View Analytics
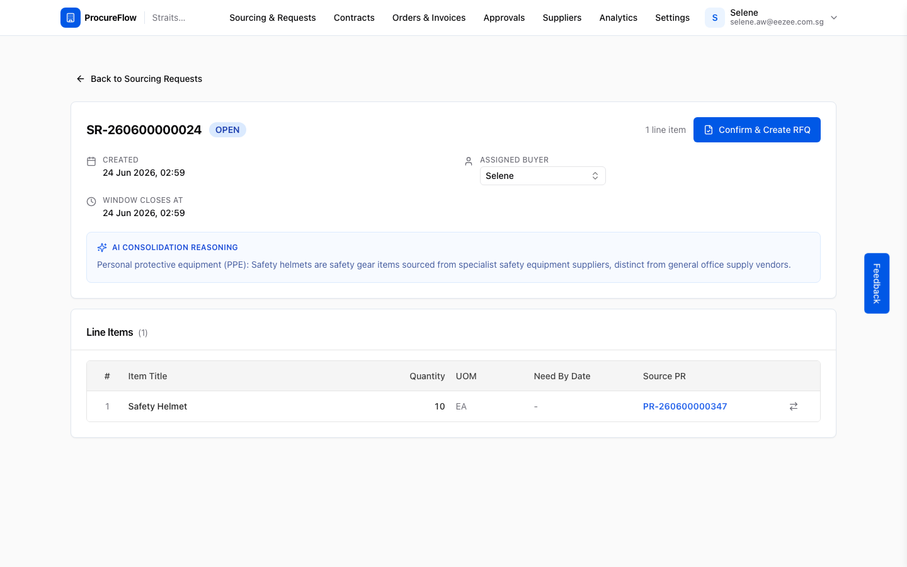The image size is (907, 567). [x=619, y=18]
